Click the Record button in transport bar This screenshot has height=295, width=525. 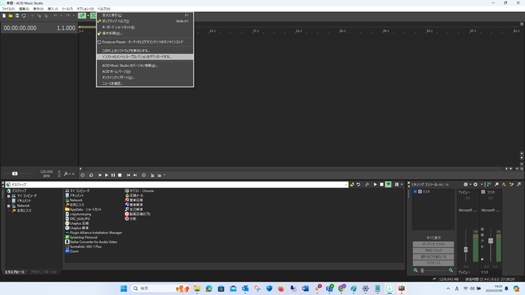83,175
